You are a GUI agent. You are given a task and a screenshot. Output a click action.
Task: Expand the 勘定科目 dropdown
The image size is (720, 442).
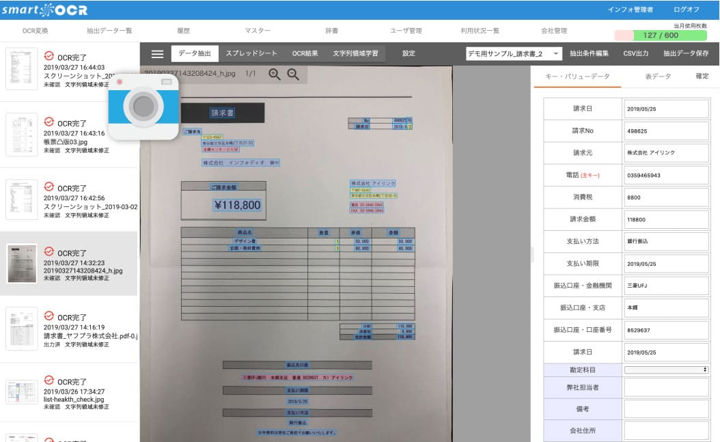(666, 370)
